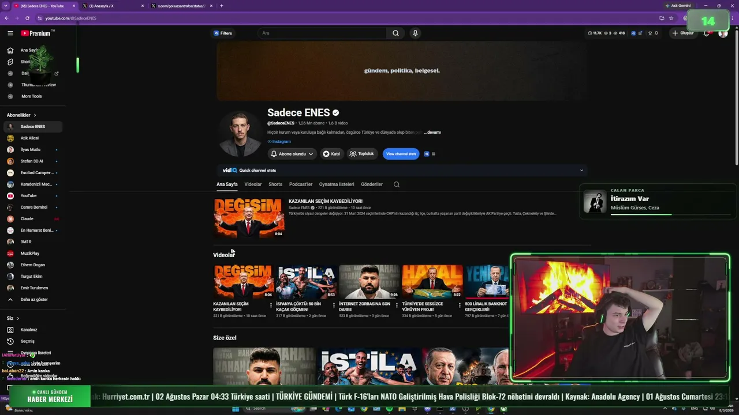Open Atik Ailesi in the subscriptions list
739x415 pixels.
[x=33, y=138]
